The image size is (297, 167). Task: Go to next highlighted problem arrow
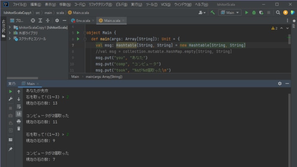click(288, 28)
